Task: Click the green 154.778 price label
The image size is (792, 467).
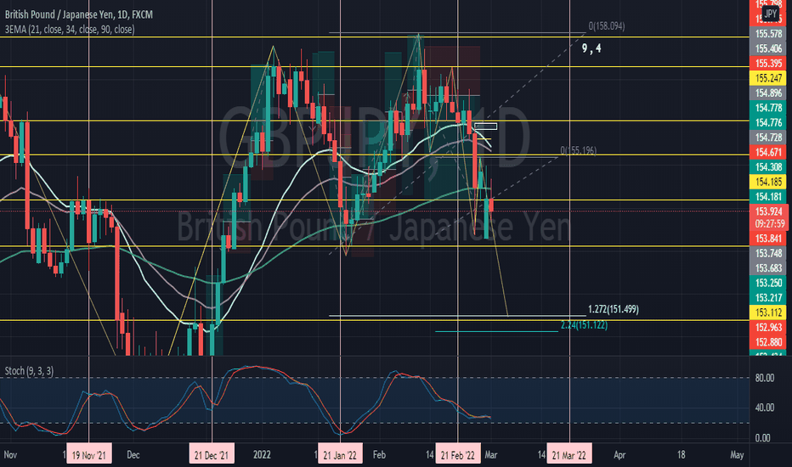Action: [768, 108]
